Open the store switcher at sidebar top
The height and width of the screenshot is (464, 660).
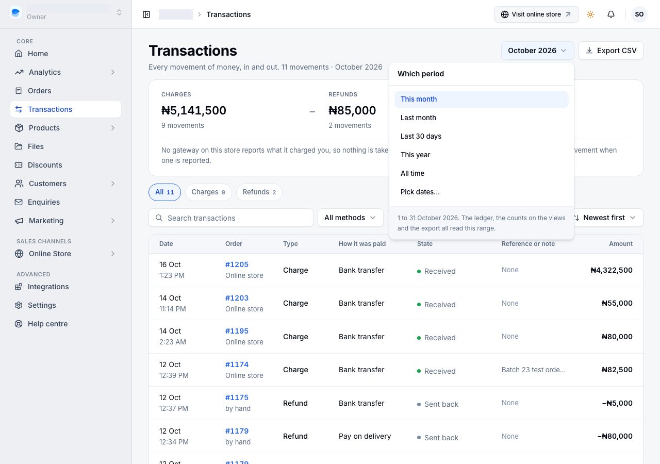[66, 12]
